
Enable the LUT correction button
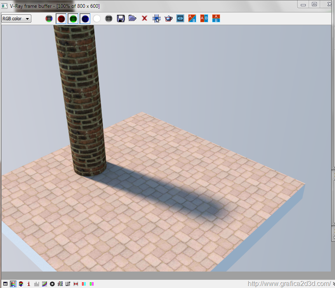[68, 284]
